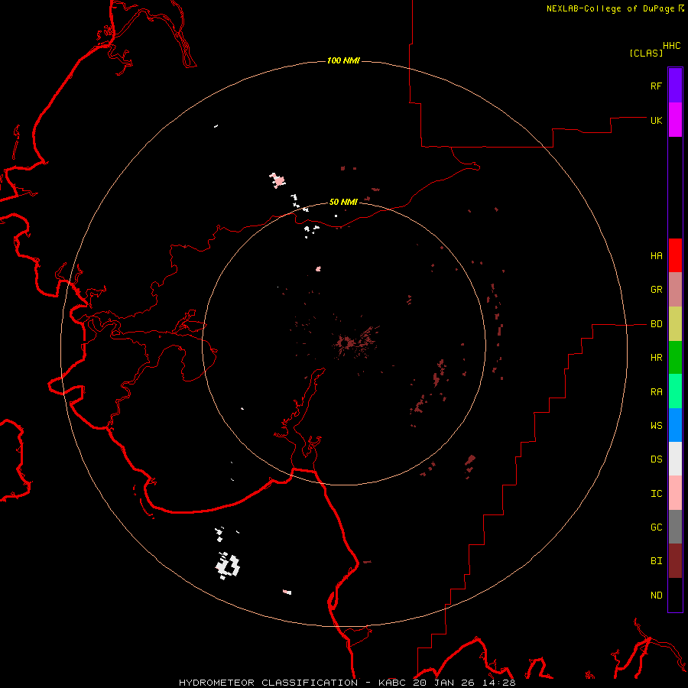The height and width of the screenshot is (688, 688).
Task: Select the WS legend label
Action: (x=656, y=426)
